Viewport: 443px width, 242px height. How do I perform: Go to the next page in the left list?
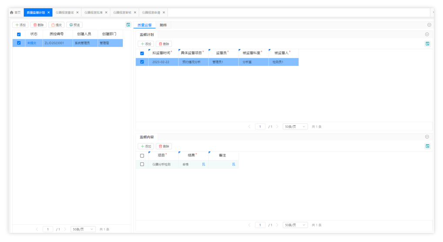coord(65,229)
